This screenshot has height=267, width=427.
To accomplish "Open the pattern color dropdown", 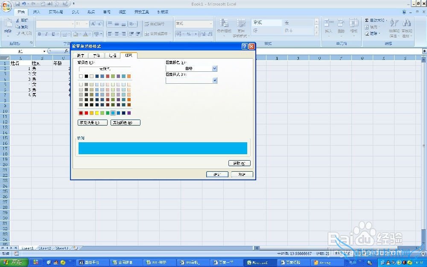I will 214,68.
